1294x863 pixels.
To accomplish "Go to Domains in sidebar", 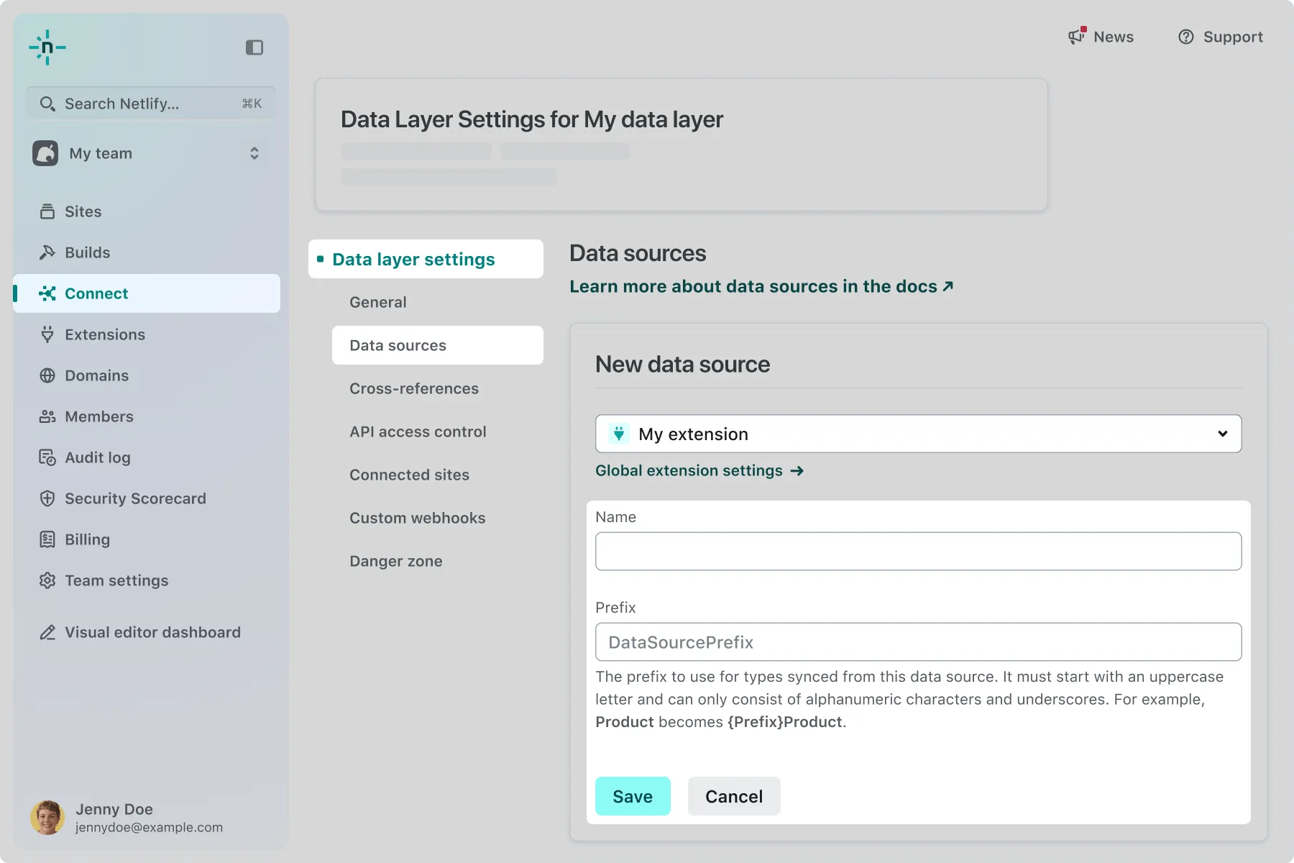I will [x=147, y=375].
